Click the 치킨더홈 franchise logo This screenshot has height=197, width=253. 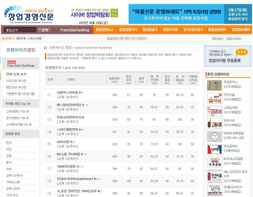(215, 98)
